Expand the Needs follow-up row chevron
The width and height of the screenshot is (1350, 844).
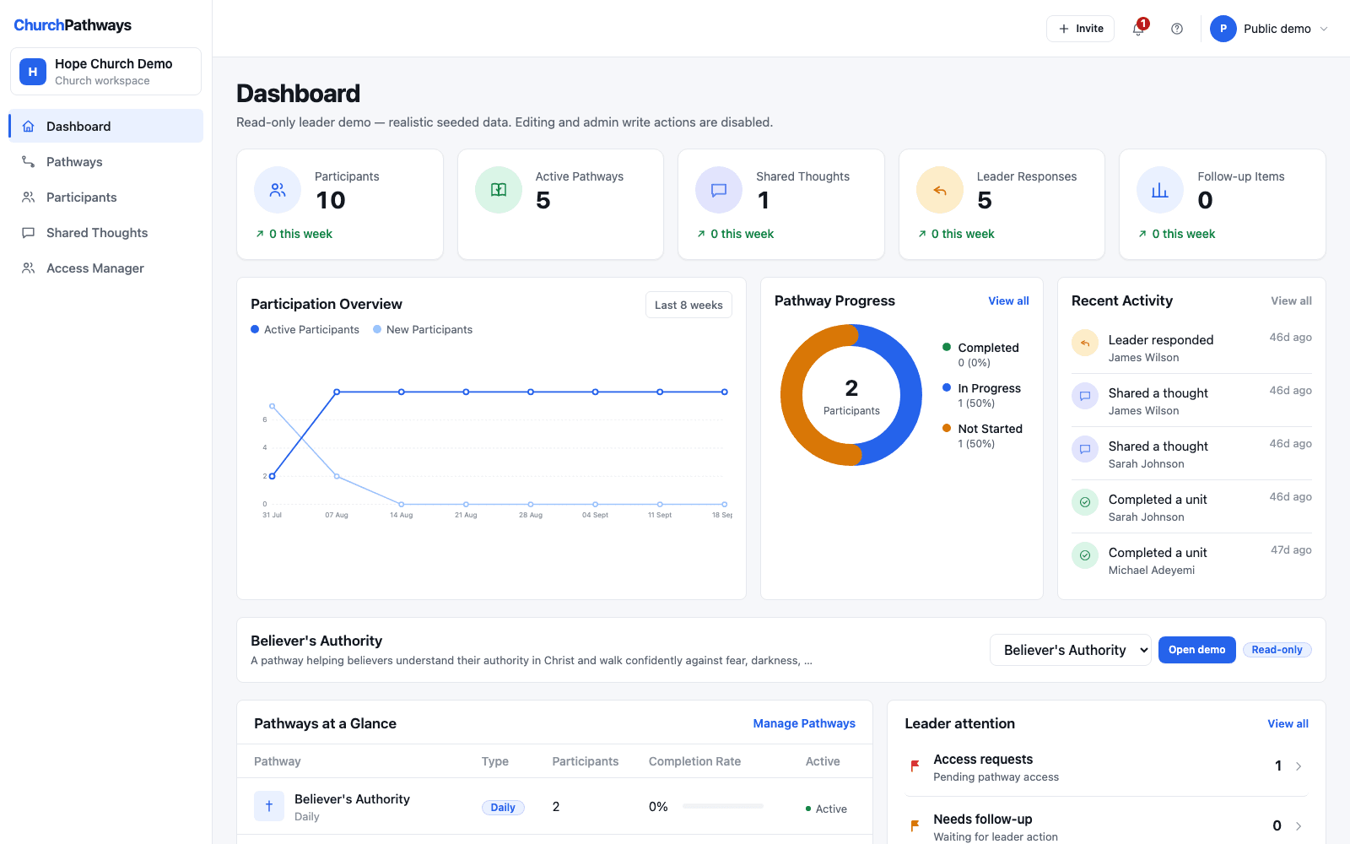tap(1299, 826)
